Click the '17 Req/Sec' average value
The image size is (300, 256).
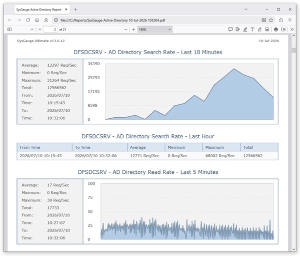pos(58,185)
